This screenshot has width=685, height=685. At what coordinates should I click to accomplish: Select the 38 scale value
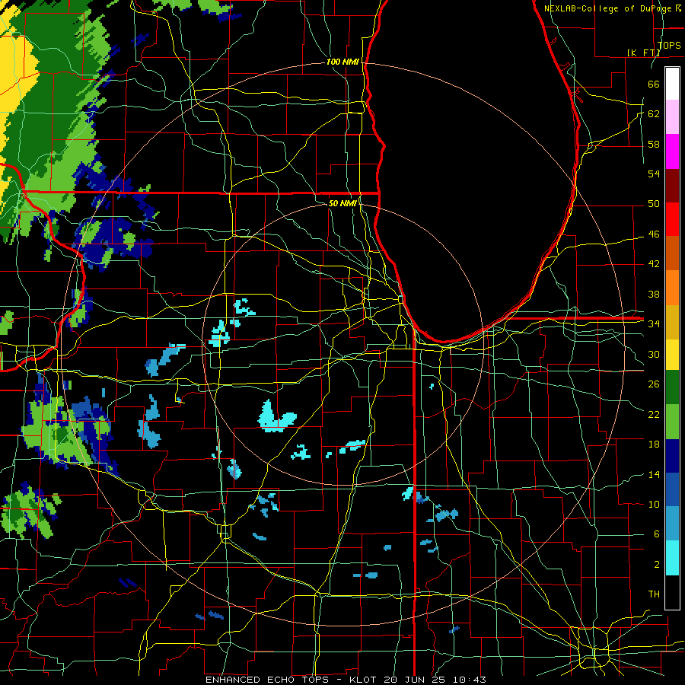coord(654,294)
